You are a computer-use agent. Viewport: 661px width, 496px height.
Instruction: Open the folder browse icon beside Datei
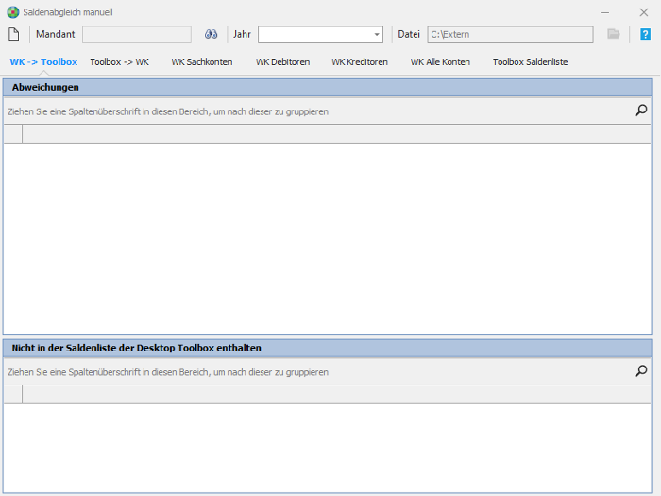[x=614, y=34]
